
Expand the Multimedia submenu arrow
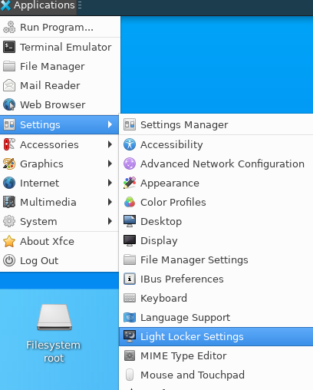(x=110, y=202)
